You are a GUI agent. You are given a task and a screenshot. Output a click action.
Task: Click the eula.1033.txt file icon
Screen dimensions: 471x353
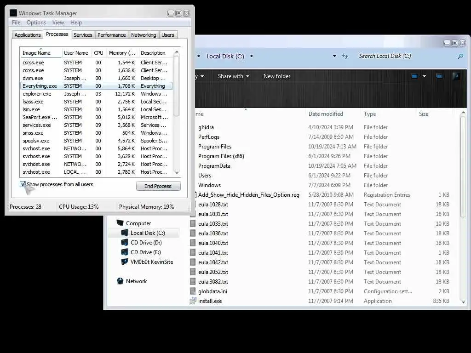coord(193,224)
